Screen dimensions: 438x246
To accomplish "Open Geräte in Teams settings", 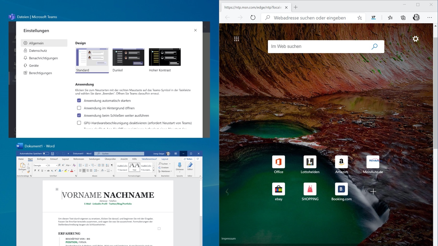I will click(x=34, y=66).
